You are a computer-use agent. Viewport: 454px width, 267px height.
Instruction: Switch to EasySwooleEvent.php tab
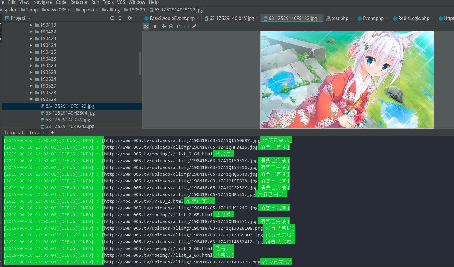(x=172, y=18)
